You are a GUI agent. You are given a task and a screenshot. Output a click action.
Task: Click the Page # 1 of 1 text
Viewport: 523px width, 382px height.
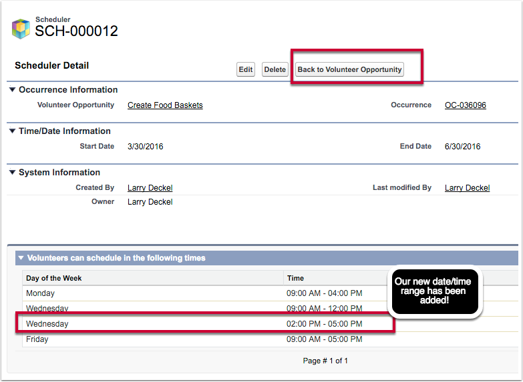coord(325,361)
